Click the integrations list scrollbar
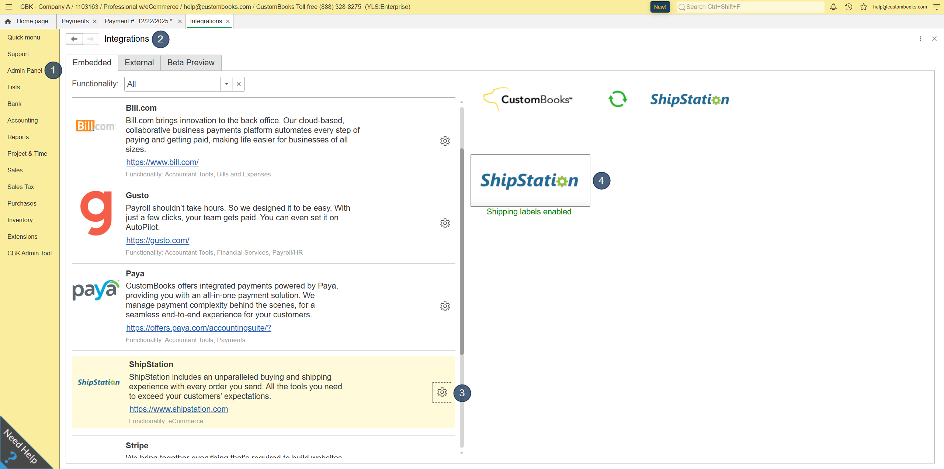 462,251
